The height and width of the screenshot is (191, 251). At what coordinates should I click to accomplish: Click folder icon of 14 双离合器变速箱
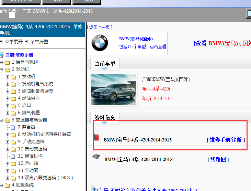(x=13, y=178)
